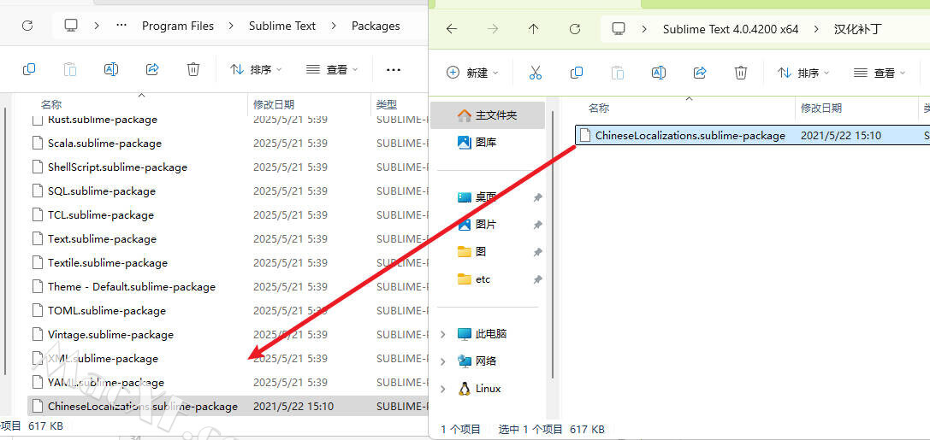Open 排序 sort dropdown in left window

(256, 69)
